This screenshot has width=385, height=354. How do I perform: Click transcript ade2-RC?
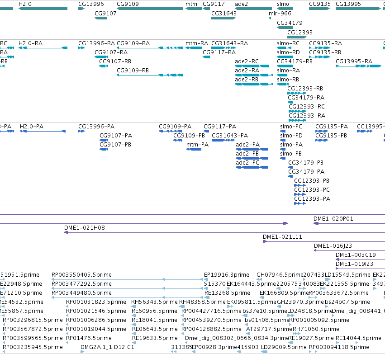click(x=252, y=66)
